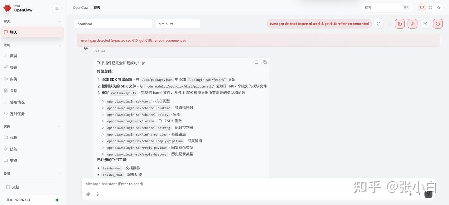Attach a file with the paperclip icon
Screen dimensions: 449x205
click(88, 194)
